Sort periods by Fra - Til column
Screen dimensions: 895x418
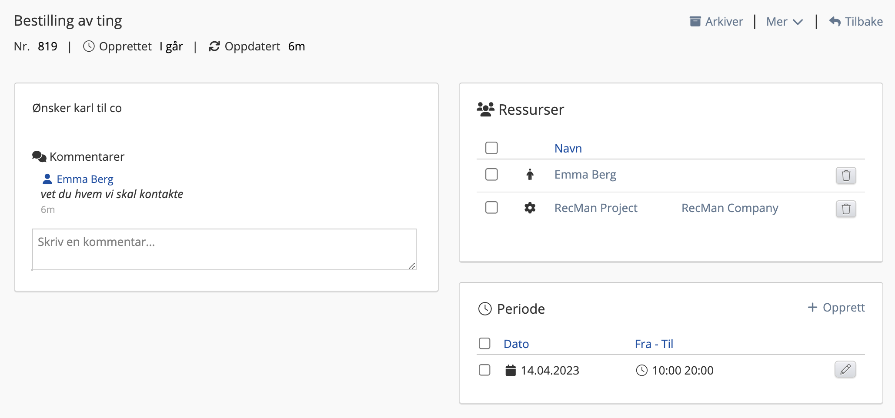tap(654, 344)
